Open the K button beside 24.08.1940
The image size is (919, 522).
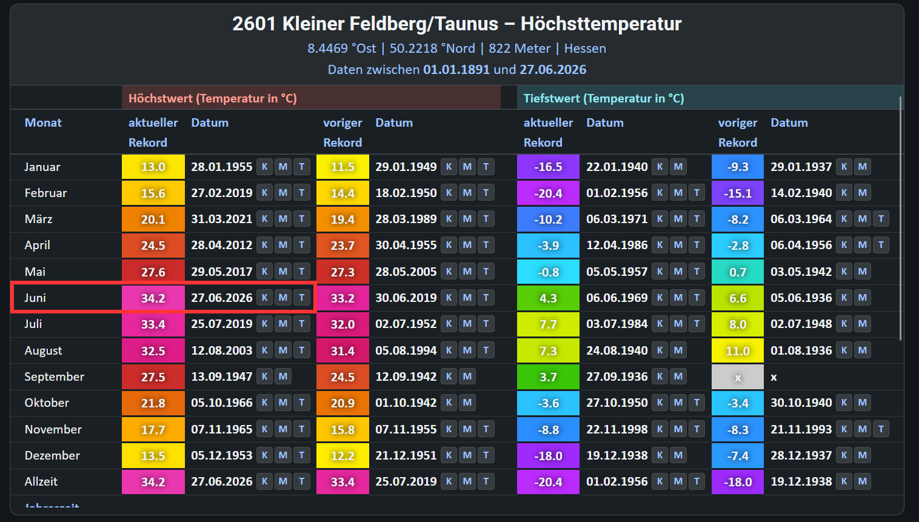[x=660, y=350]
